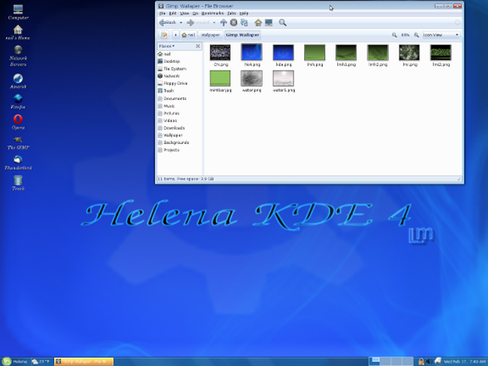Go up one folder with Up arrow
The height and width of the screenshot is (366, 488).
[x=224, y=22]
